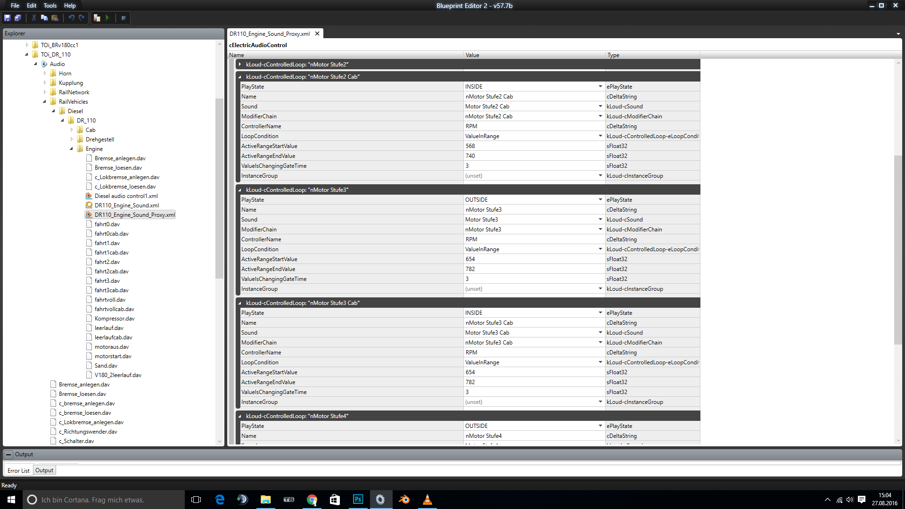Select motorstart.dav file in Engine folder
Image resolution: width=905 pixels, height=509 pixels.
point(113,356)
